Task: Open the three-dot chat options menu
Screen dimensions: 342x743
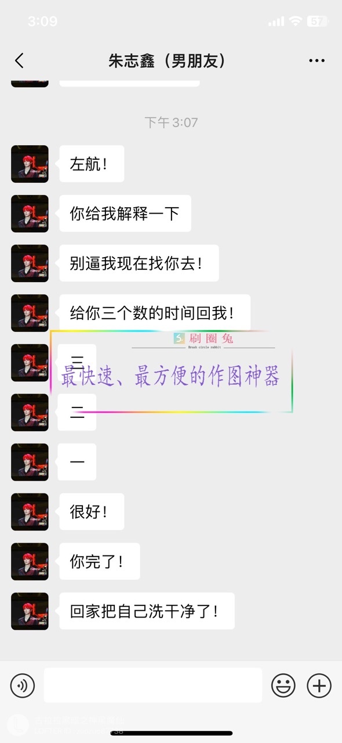Action: [x=317, y=61]
